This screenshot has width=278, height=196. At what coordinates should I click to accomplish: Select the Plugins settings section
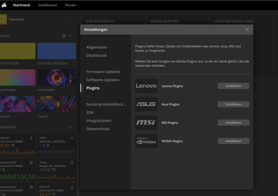(x=93, y=88)
